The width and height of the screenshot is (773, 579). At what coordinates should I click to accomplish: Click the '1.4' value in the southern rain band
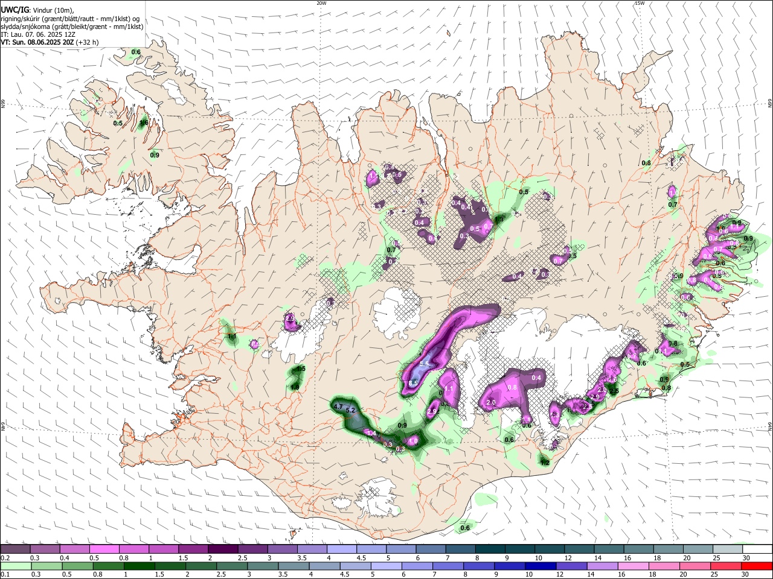(x=372, y=434)
